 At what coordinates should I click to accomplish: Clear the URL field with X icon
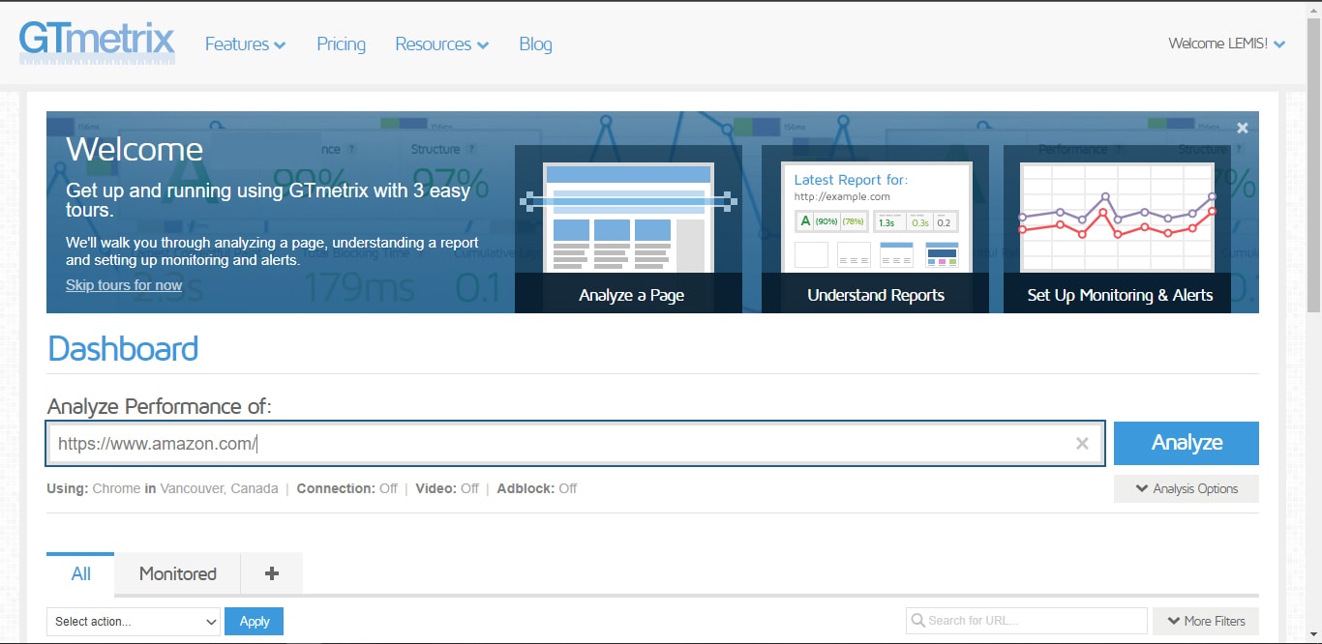pos(1082,444)
